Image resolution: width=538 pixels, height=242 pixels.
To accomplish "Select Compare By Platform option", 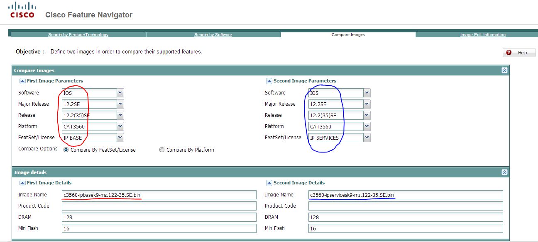I will [162, 150].
